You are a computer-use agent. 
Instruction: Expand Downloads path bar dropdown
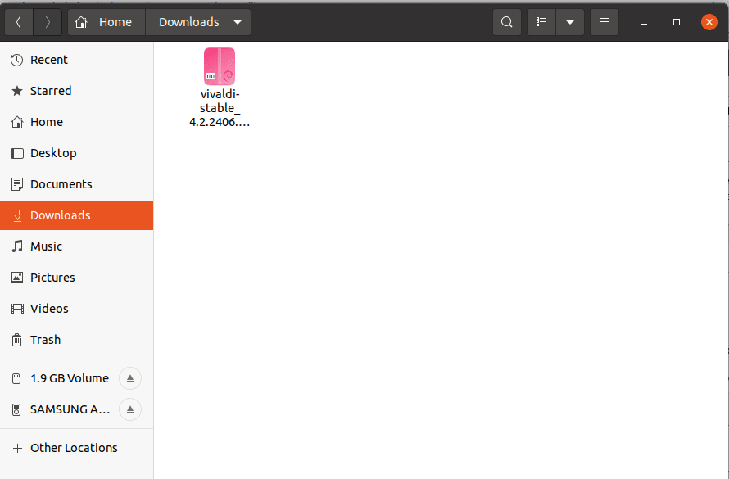point(238,22)
